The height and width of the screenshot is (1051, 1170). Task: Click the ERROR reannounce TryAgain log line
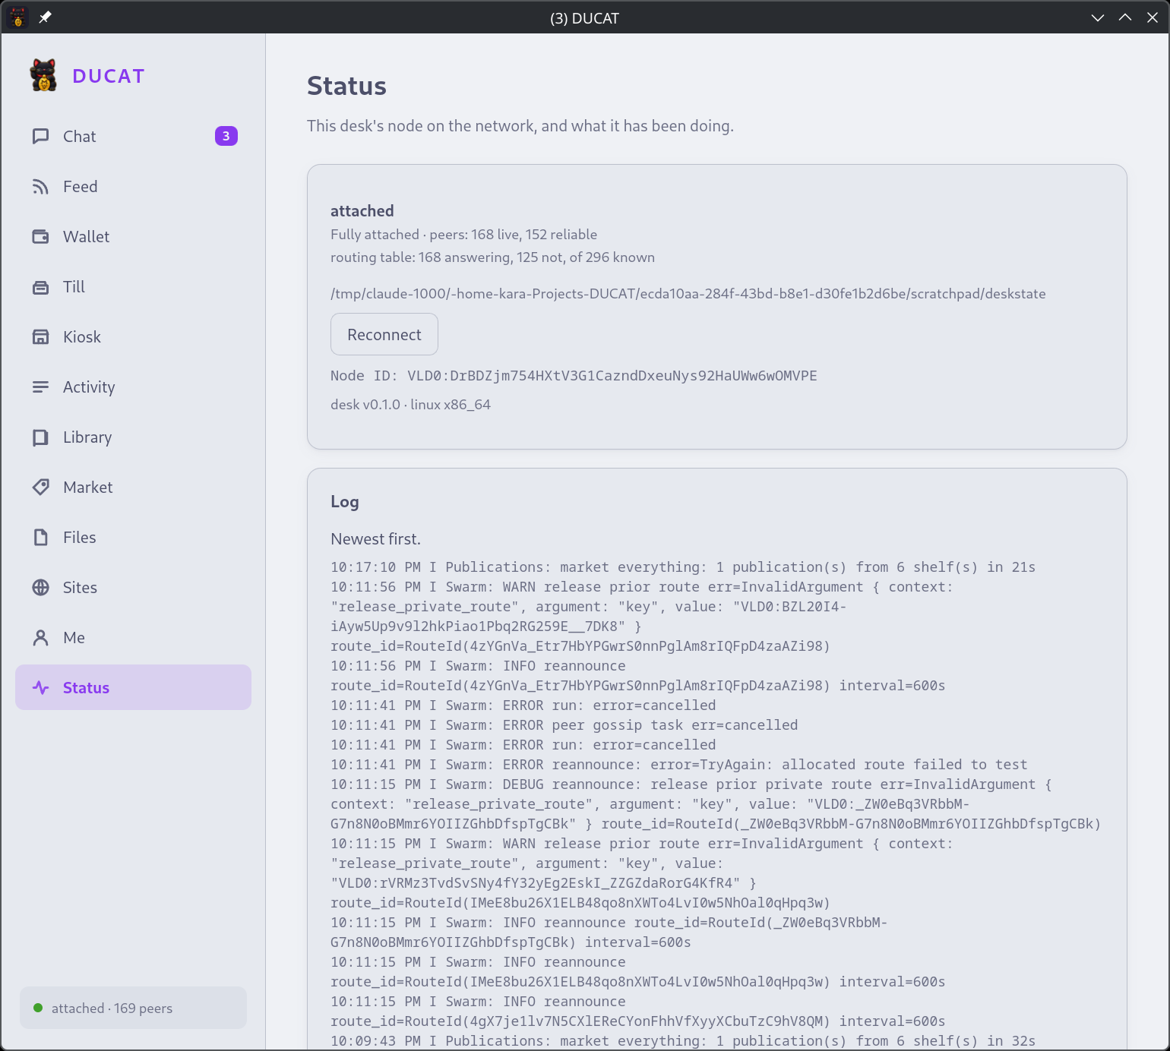679,765
